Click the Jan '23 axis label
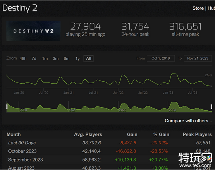 168,93
